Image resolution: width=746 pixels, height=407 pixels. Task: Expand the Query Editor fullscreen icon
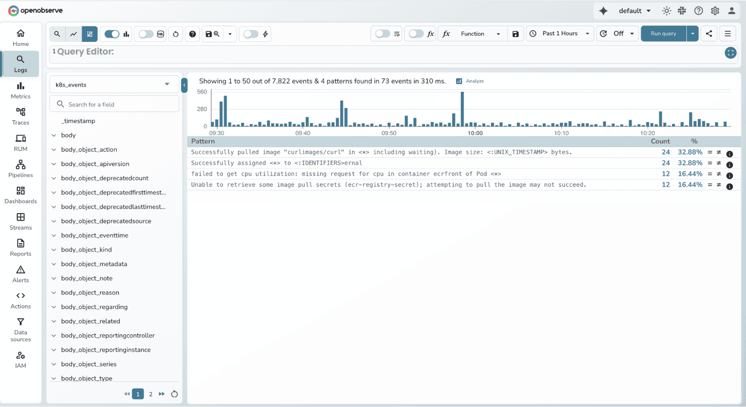click(730, 53)
